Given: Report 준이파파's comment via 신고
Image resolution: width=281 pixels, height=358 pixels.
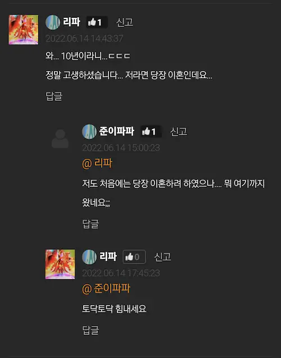Looking at the screenshot, I should pos(179,132).
